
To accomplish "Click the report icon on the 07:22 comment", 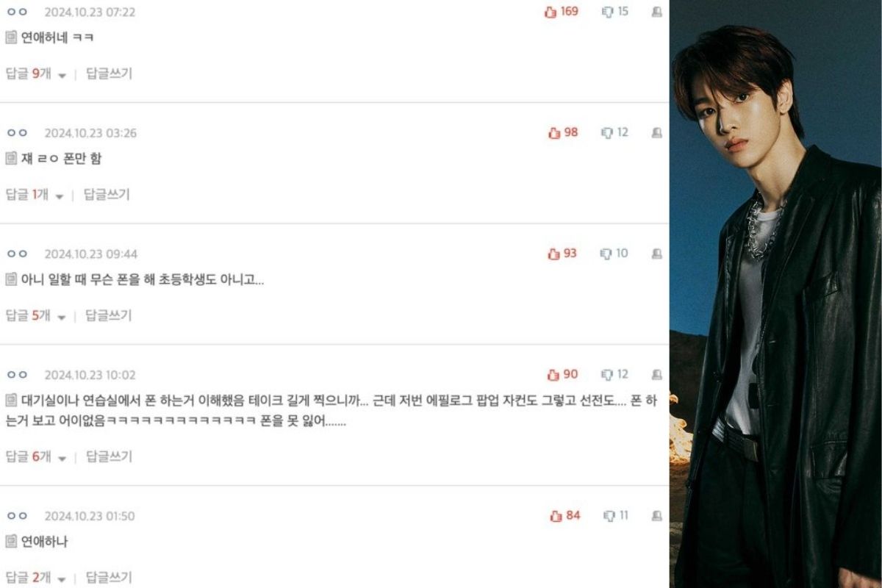I will pyautogui.click(x=656, y=12).
